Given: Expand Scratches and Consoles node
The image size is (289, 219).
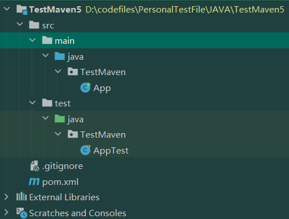Looking at the screenshot, I should point(6,212).
